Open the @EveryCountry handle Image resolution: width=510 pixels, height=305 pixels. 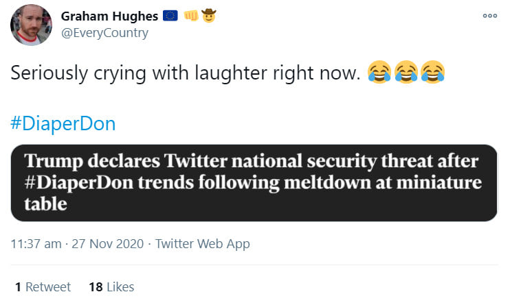tap(104, 33)
